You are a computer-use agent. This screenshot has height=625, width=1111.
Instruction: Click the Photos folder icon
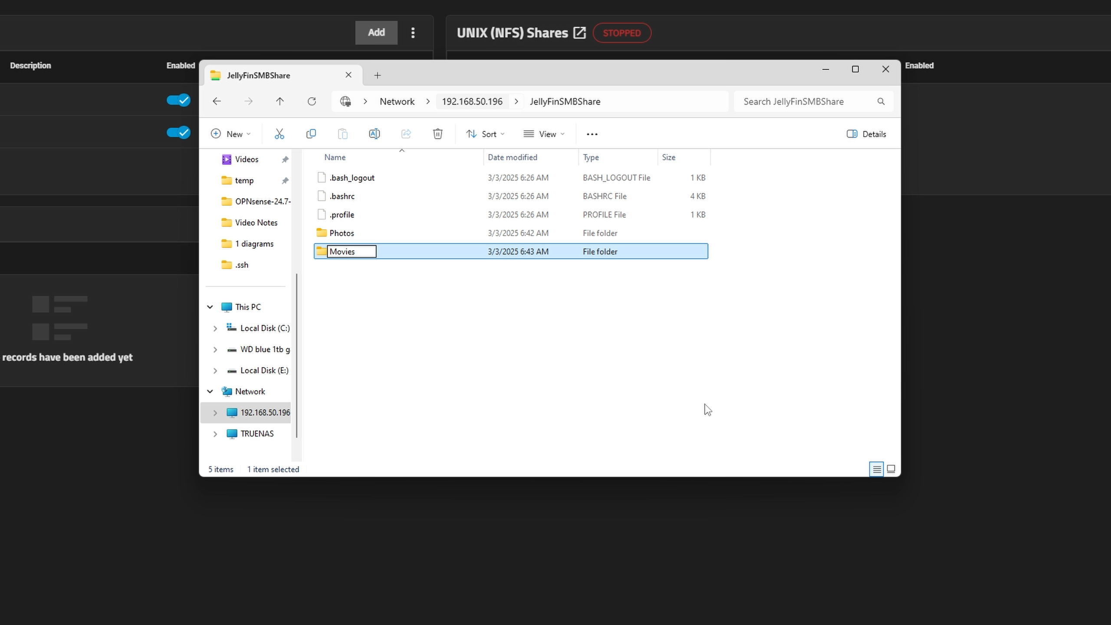pos(321,233)
